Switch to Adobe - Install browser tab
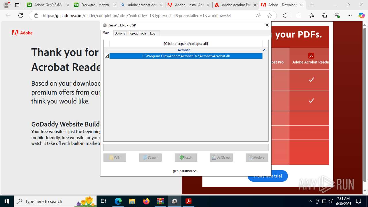The width and height of the screenshot is (368, 207). [x=189, y=5]
